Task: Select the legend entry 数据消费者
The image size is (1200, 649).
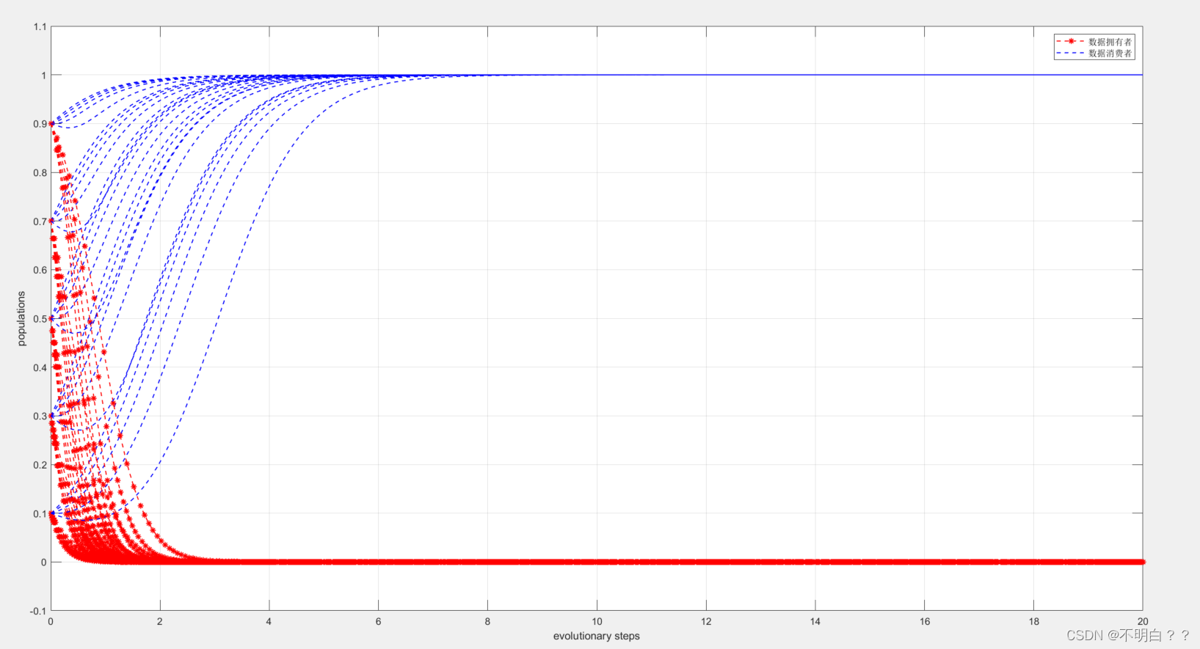Action: coord(1110,54)
